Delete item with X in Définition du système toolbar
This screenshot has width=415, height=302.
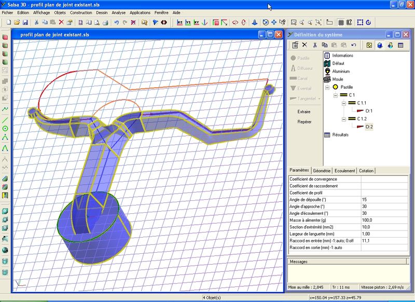(305, 45)
